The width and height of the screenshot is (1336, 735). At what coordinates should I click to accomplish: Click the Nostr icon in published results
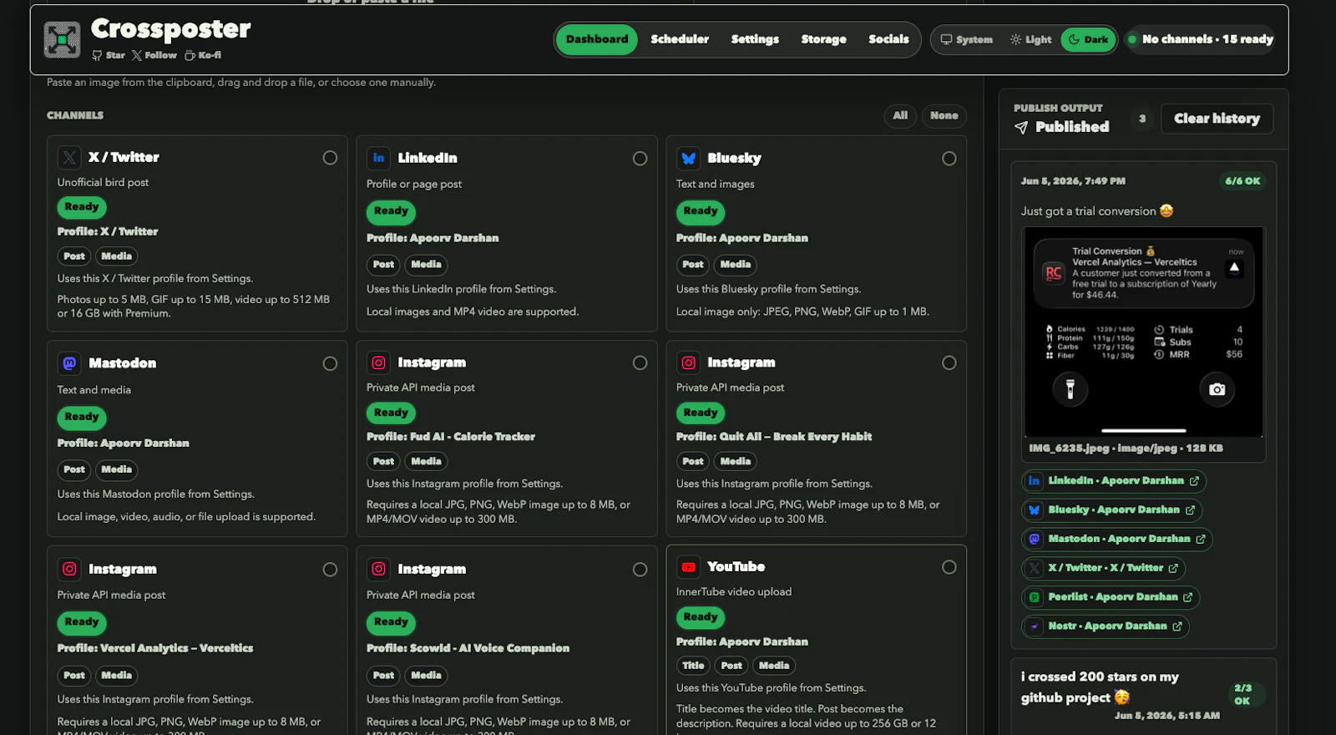coord(1035,626)
